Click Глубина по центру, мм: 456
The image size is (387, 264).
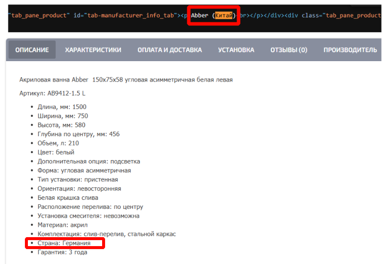tap(79, 134)
